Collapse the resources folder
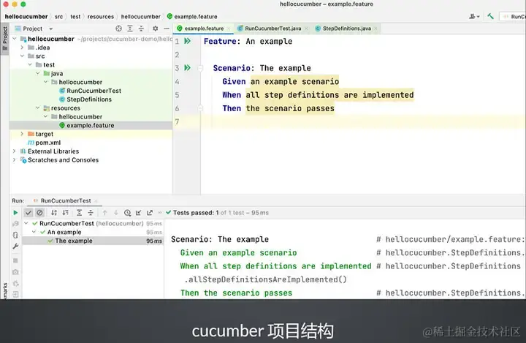The image size is (526, 343). (x=37, y=108)
